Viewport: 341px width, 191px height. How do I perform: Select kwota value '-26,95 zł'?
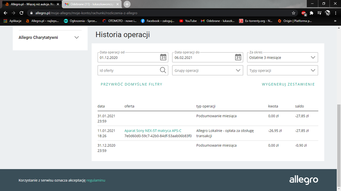coord(275,131)
